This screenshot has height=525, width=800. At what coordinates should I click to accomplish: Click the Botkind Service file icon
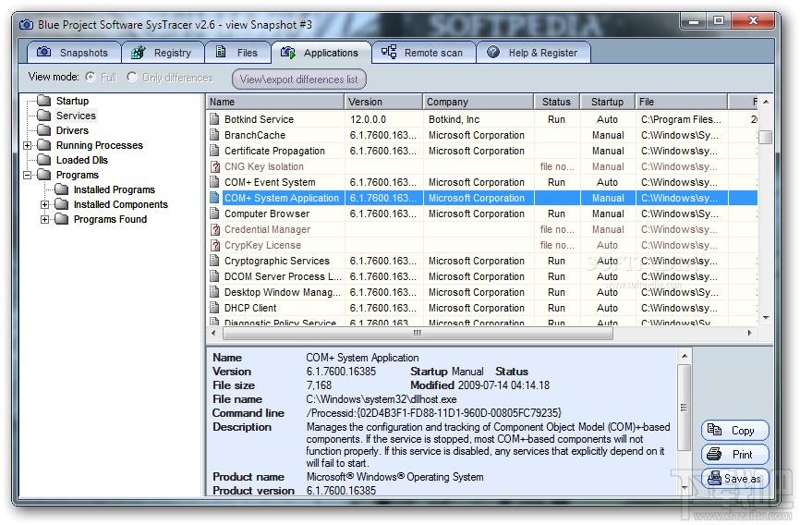pyautogui.click(x=214, y=119)
